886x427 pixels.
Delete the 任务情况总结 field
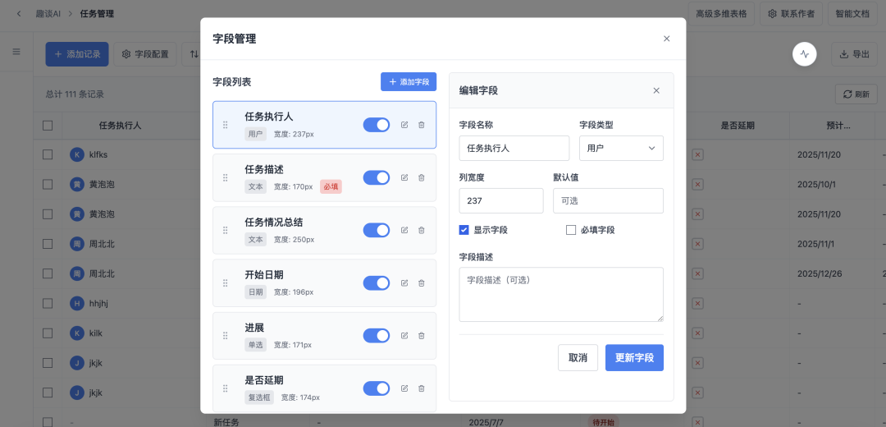[x=422, y=230]
